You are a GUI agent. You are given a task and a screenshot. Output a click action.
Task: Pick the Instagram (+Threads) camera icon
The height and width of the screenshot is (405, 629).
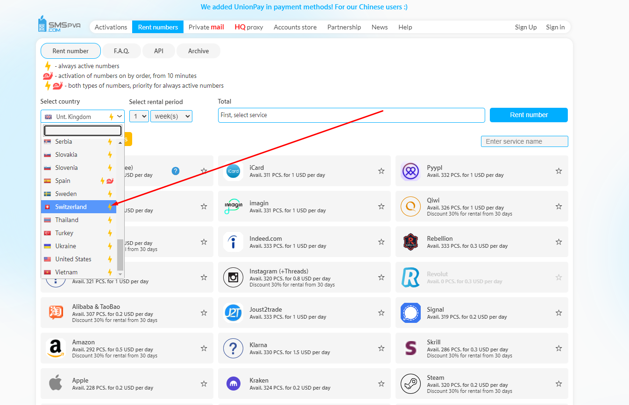[x=233, y=278]
